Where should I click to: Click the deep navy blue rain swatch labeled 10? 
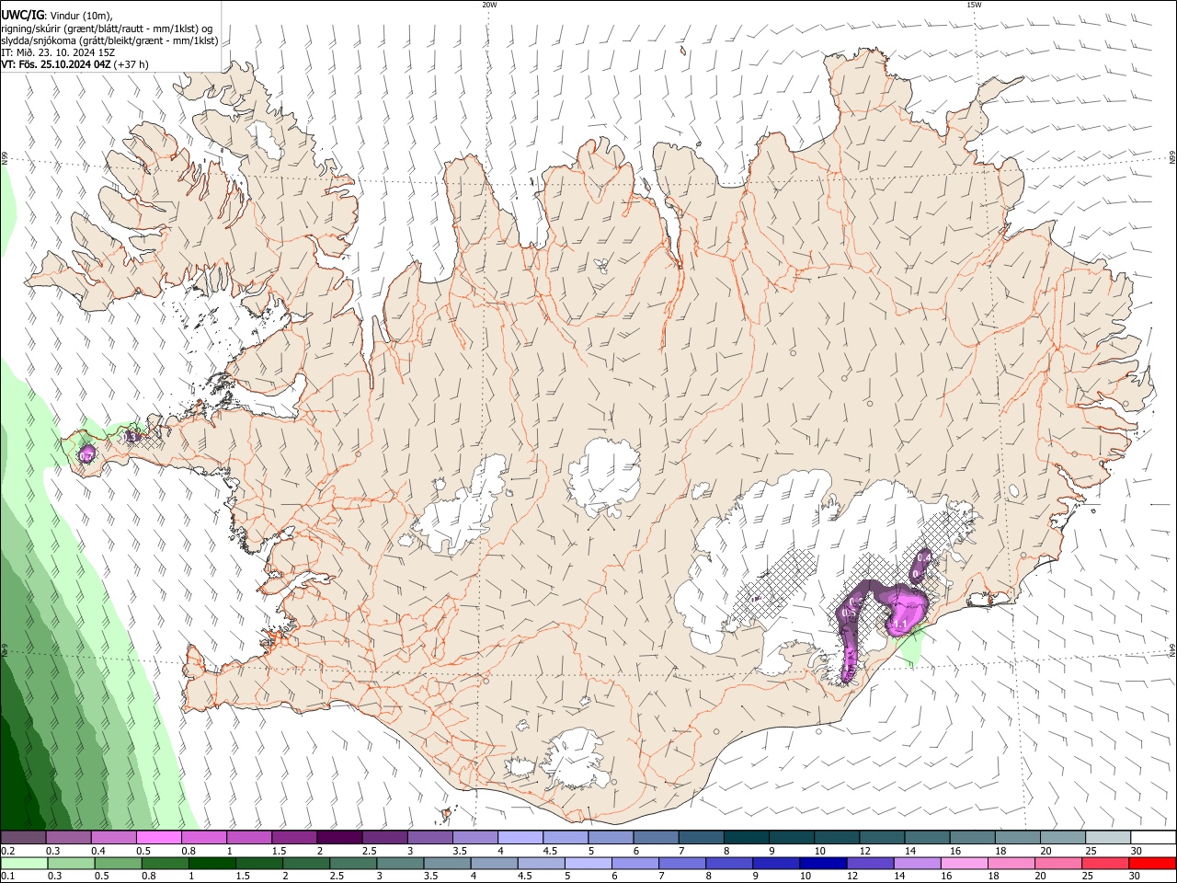tap(822, 863)
